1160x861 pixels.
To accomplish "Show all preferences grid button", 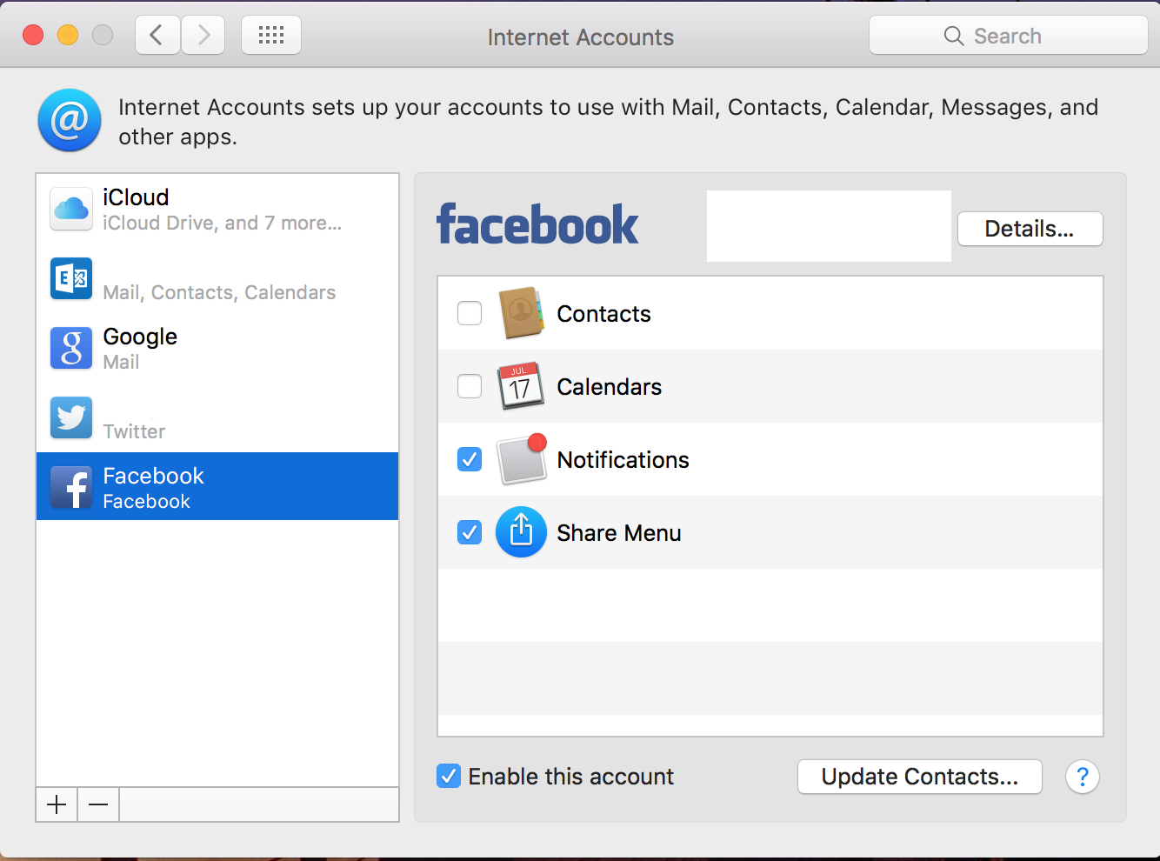I will tap(271, 36).
